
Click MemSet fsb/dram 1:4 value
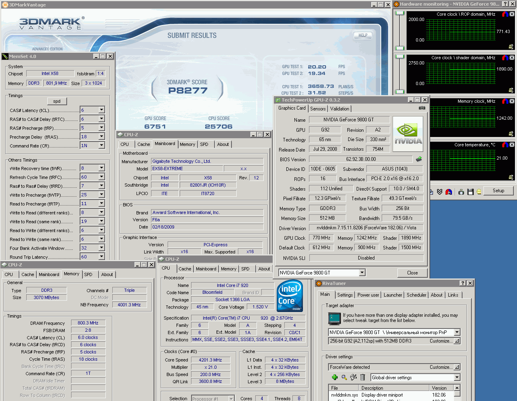(101, 74)
